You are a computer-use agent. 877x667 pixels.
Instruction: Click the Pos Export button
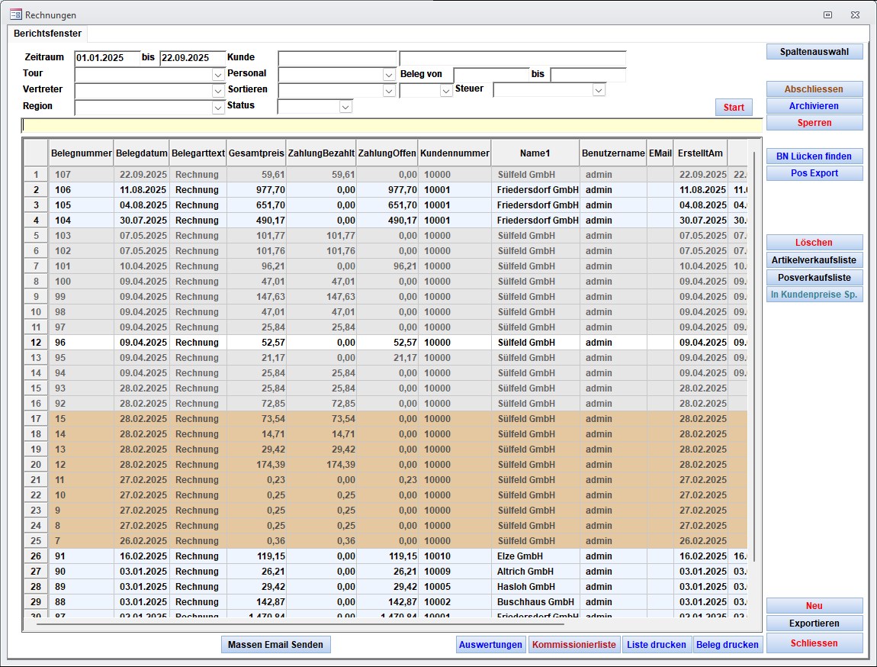[x=814, y=173]
